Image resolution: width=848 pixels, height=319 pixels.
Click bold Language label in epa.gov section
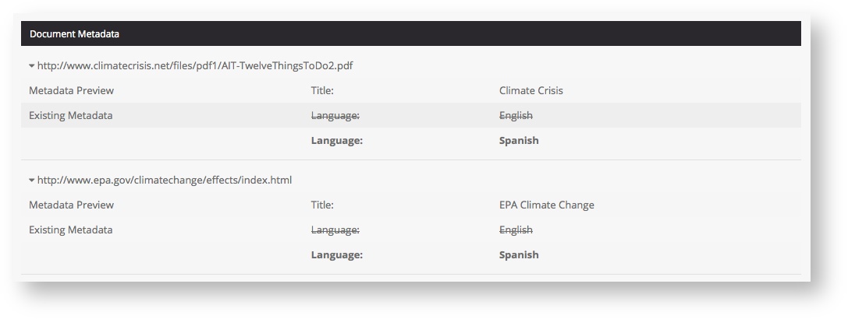pyautogui.click(x=337, y=255)
